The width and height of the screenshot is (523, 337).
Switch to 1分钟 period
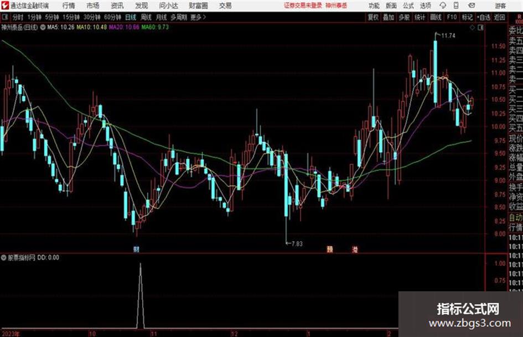34,17
